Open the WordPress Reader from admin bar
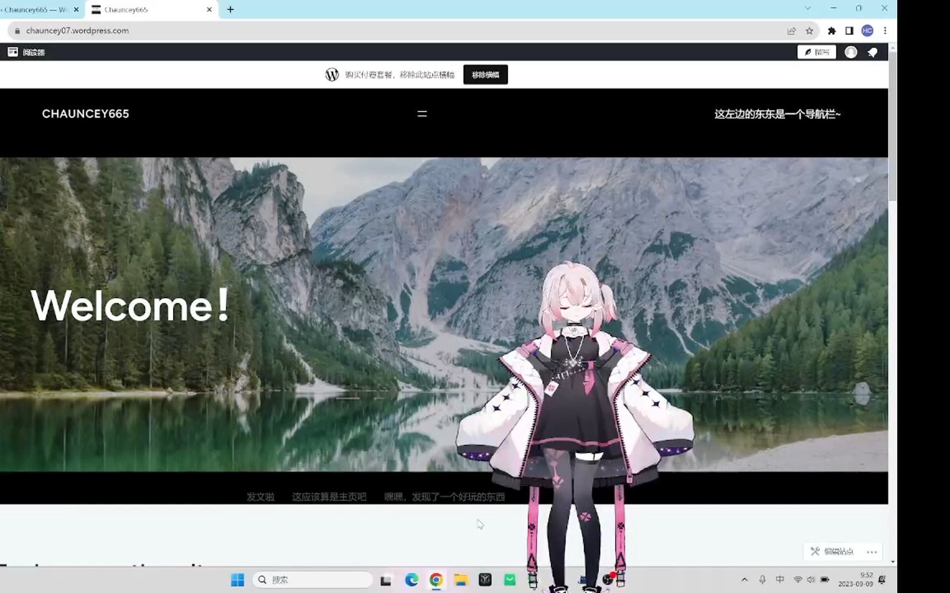Screen dimensions: 950x593 pos(26,52)
